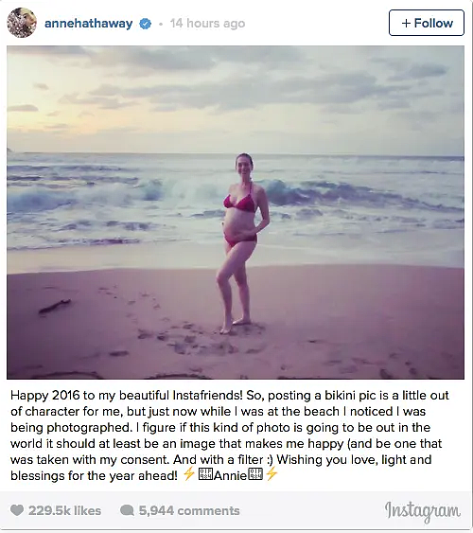Viewport: 473px width, 533px height.
Task: Click the "Happy 2016" caption opening line
Action: coord(230,396)
